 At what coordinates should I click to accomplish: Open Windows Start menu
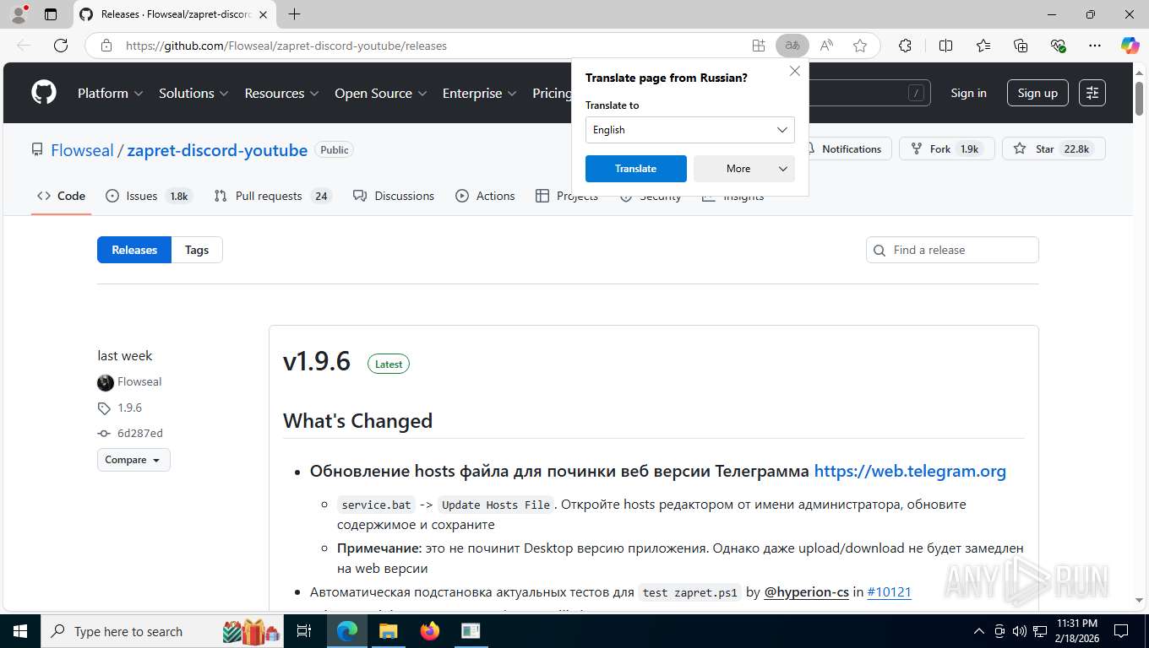tap(19, 631)
